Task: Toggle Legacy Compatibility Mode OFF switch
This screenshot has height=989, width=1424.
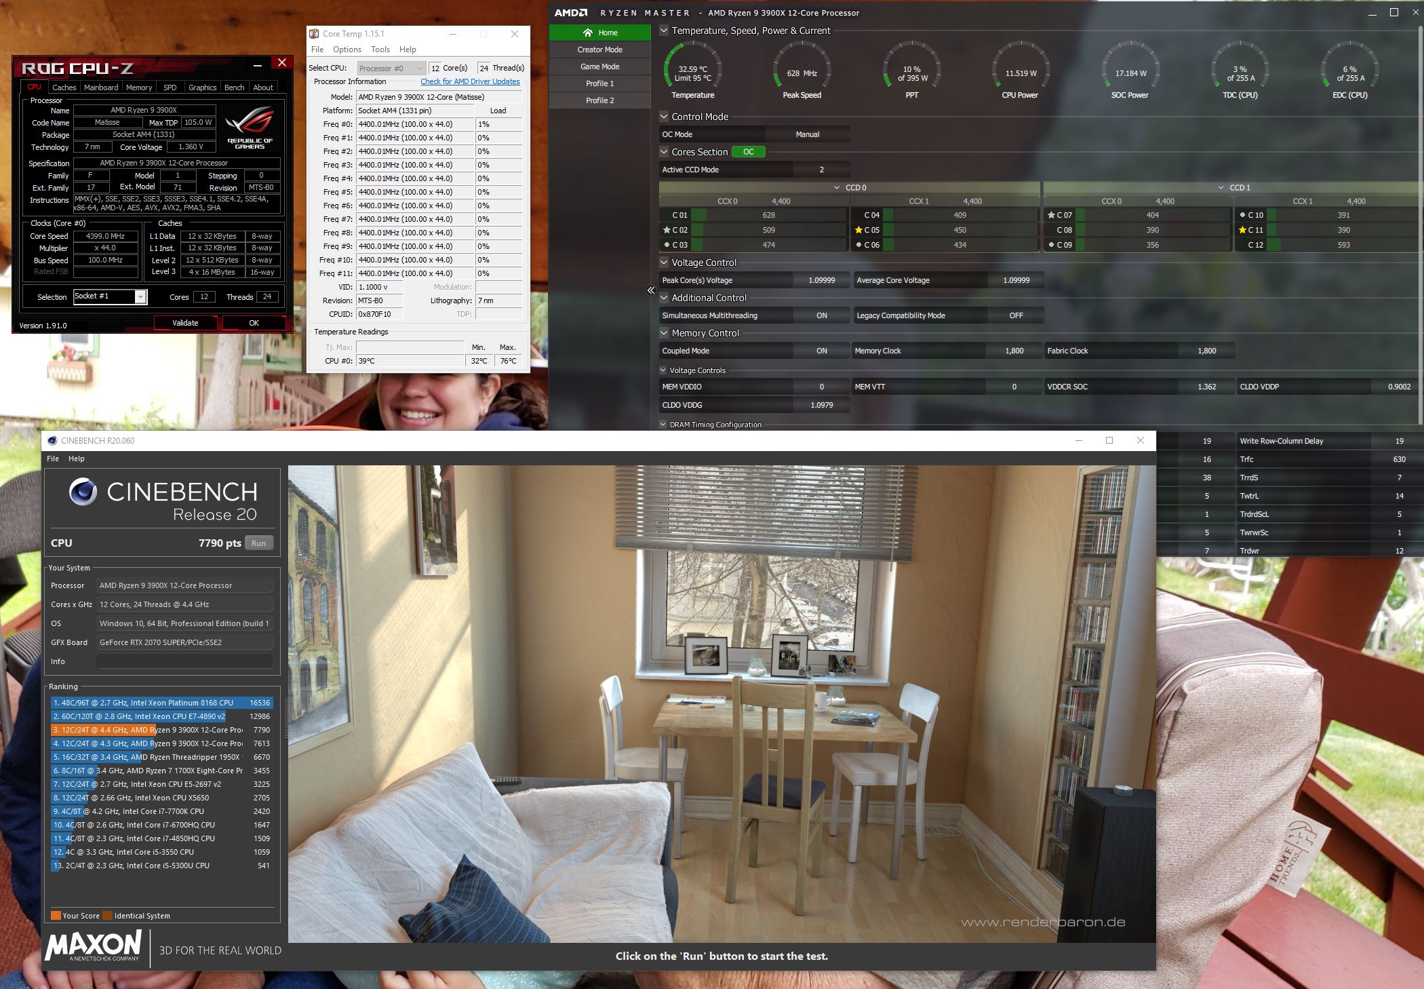Action: [1015, 315]
